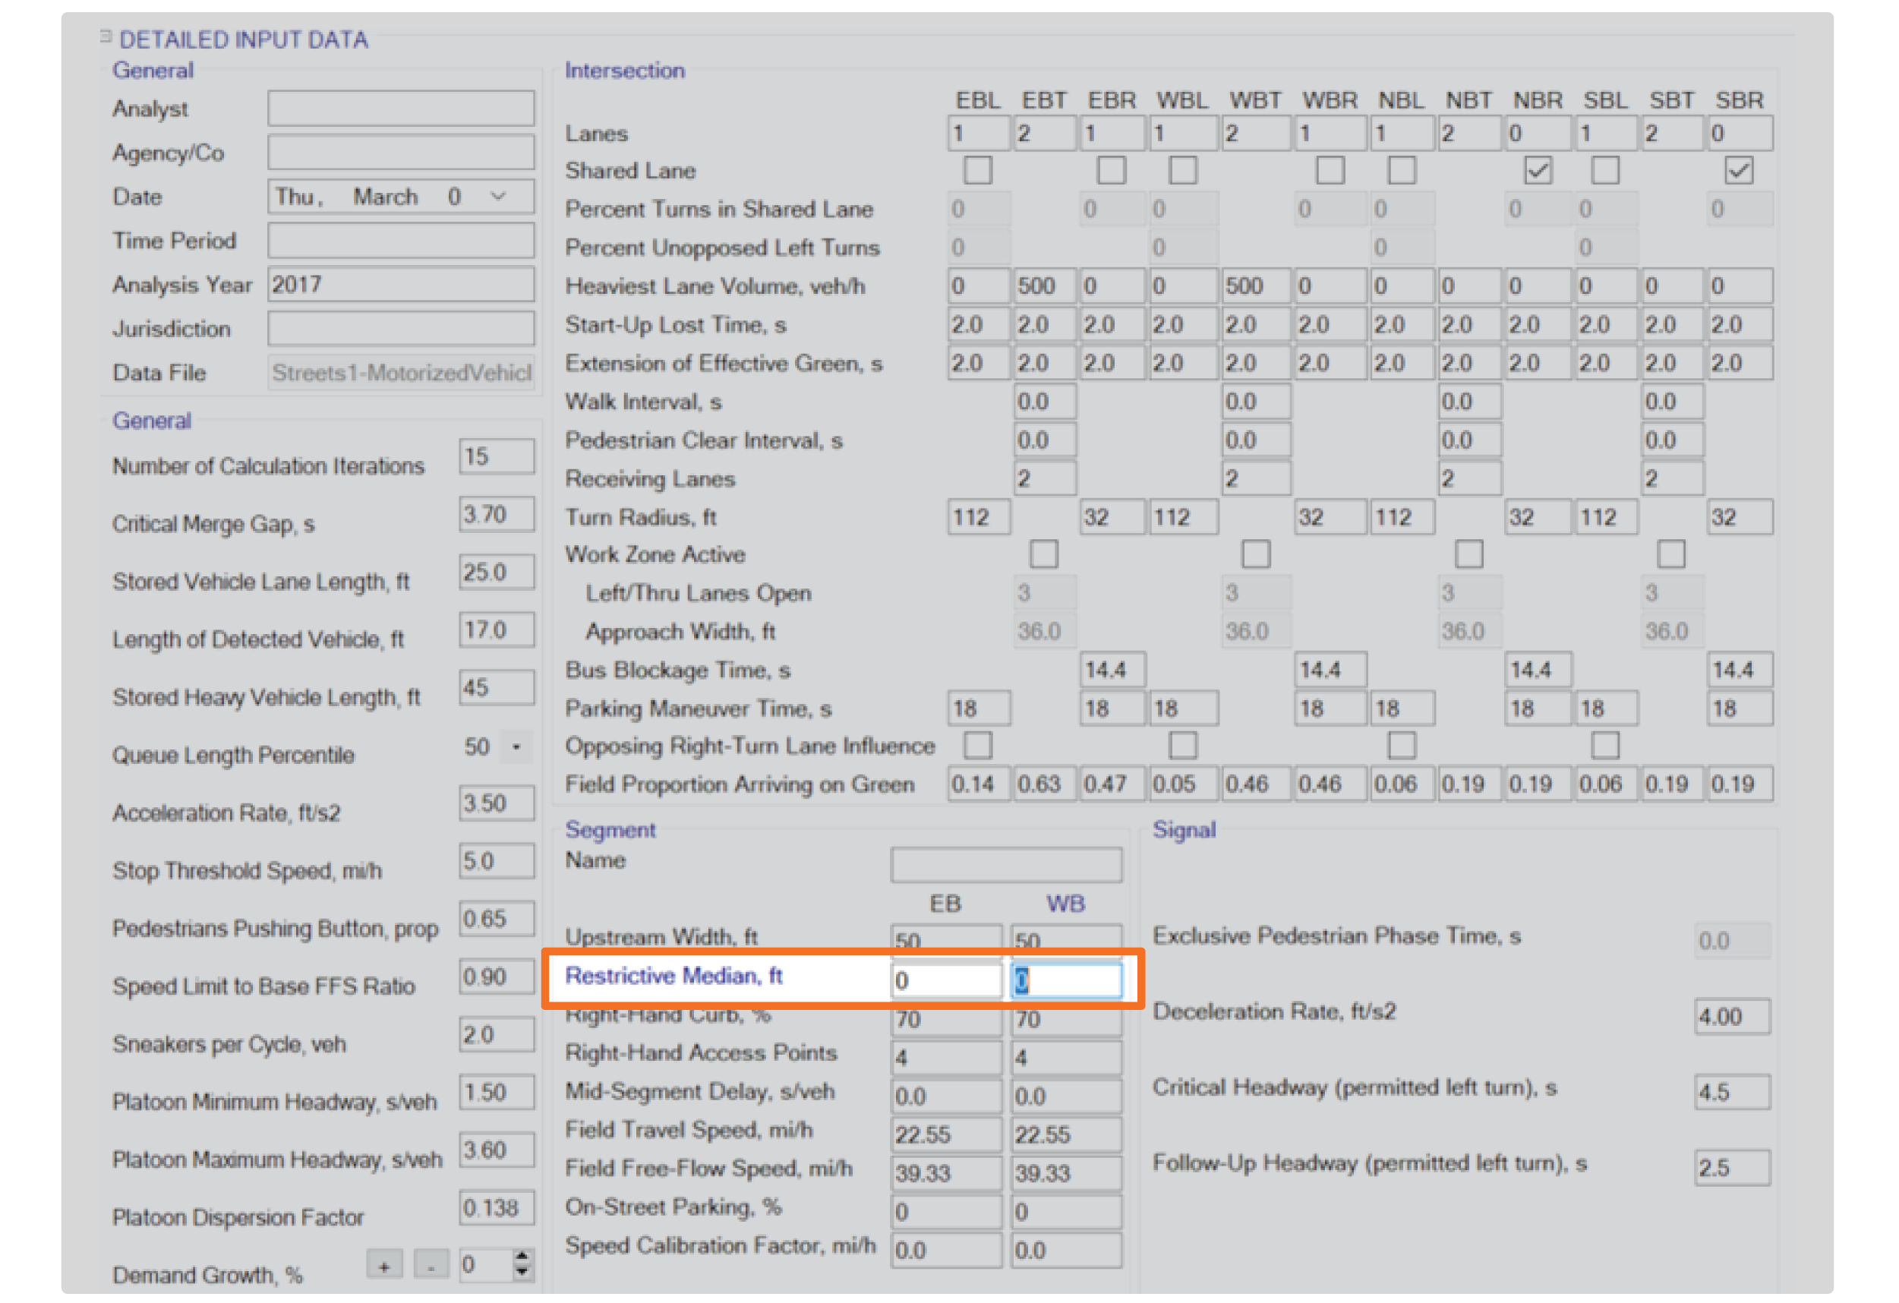The image size is (1899, 1303).
Task: Edit Platoon Minimum Headway field
Action: (497, 1092)
